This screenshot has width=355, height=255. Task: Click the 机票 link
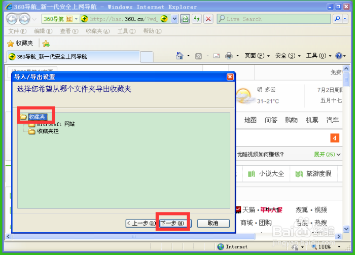tap(312, 120)
